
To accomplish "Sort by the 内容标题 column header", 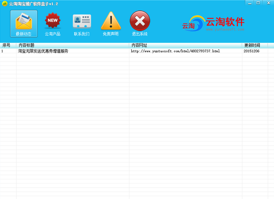I will click(73, 45).
